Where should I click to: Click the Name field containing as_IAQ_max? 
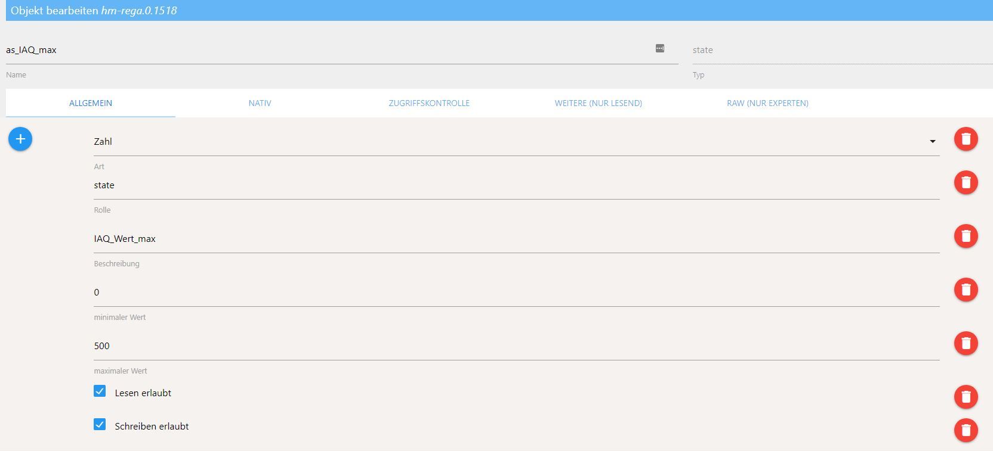342,50
